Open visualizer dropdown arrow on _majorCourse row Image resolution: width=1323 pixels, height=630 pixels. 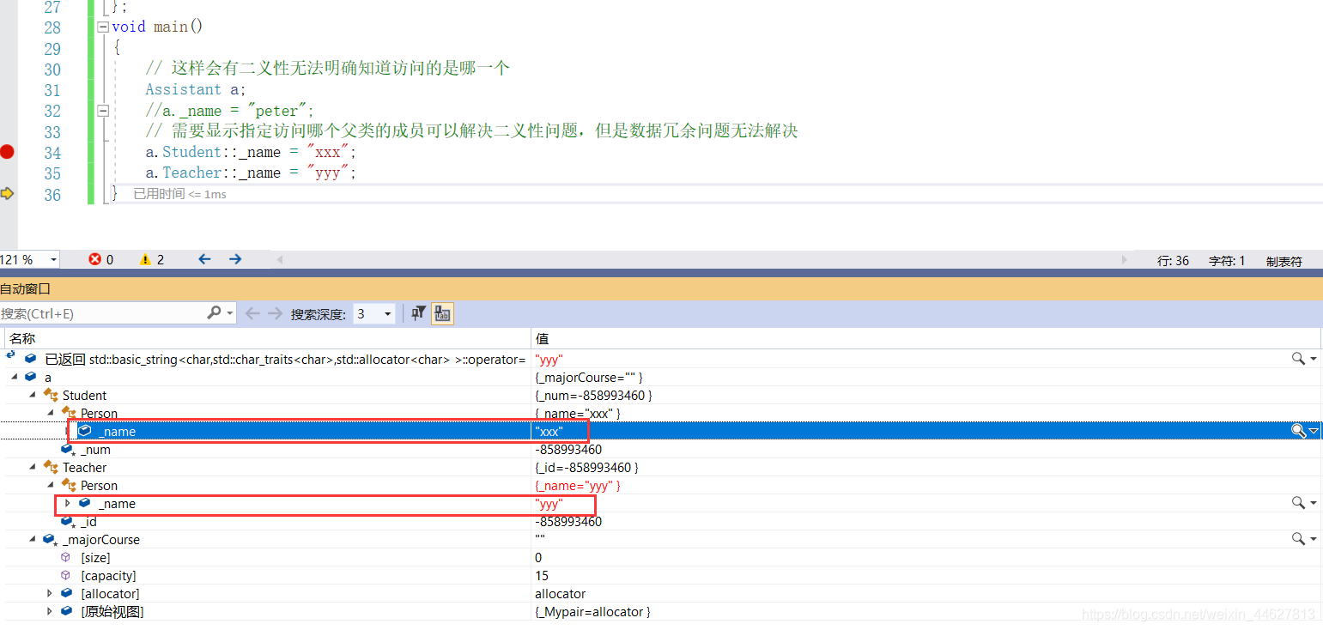coord(1314,540)
